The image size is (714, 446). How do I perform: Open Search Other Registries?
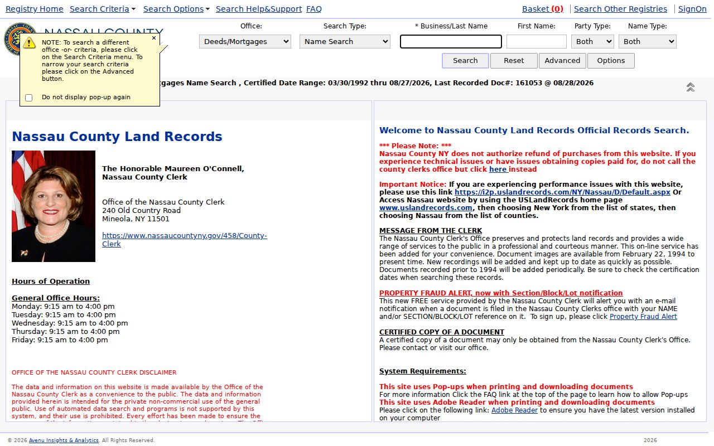(620, 9)
